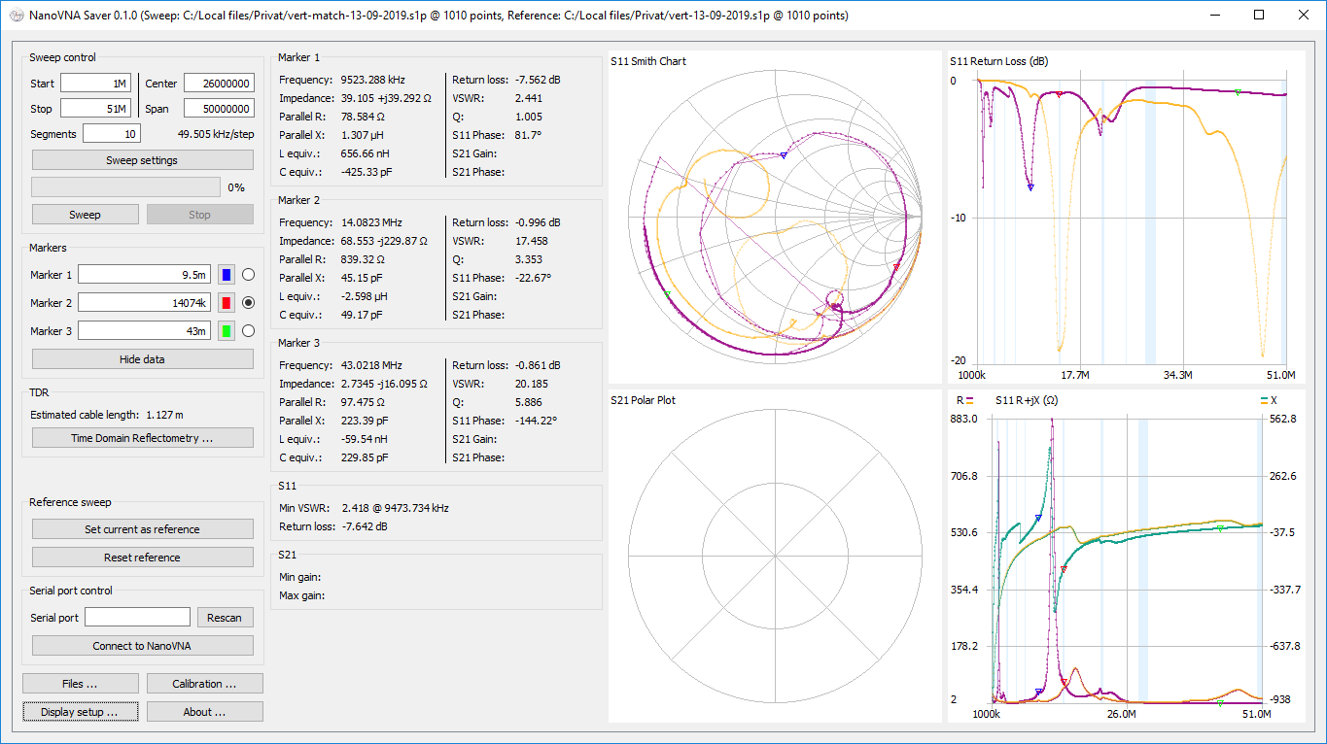Open Marker 3 green color swatch
This screenshot has height=744, width=1327.
pyautogui.click(x=226, y=331)
